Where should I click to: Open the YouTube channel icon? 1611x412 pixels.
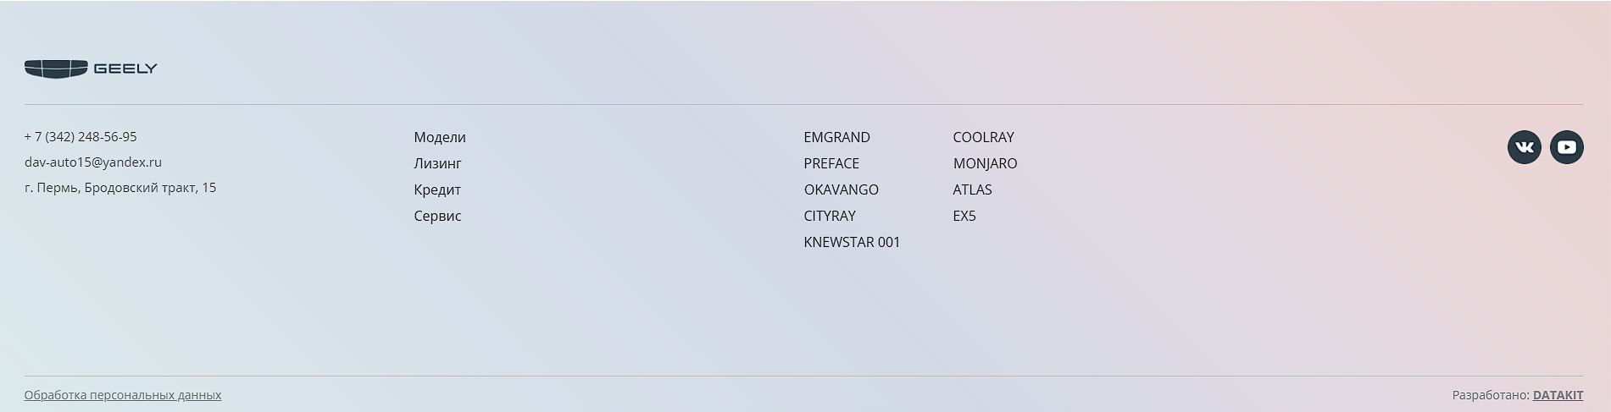coord(1566,147)
